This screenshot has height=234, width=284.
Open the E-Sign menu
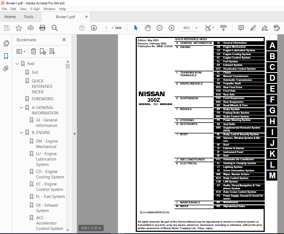click(35, 9)
